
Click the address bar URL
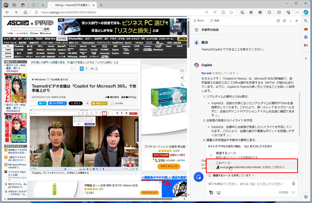tap(69, 12)
